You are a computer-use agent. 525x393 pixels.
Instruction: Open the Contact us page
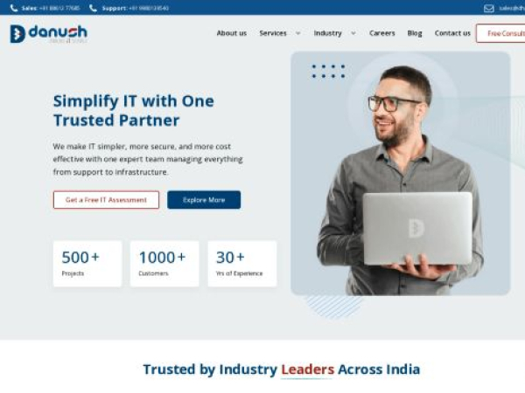point(452,33)
